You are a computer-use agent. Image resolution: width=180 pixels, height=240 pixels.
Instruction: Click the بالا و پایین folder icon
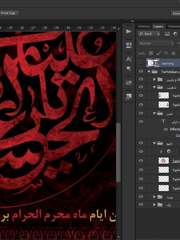pyautogui.click(x=160, y=79)
